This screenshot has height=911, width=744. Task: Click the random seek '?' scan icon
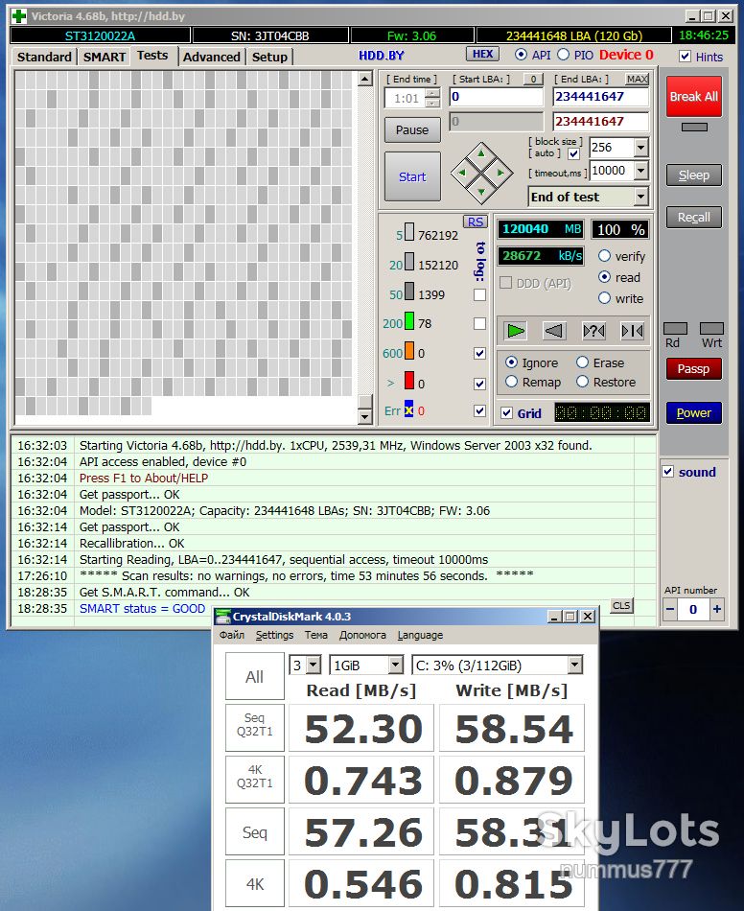coord(593,331)
